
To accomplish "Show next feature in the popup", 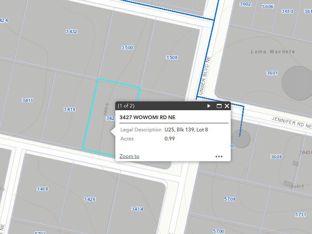I will [x=209, y=106].
